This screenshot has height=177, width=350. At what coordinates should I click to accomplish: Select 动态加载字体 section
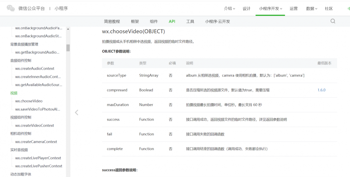(21, 174)
